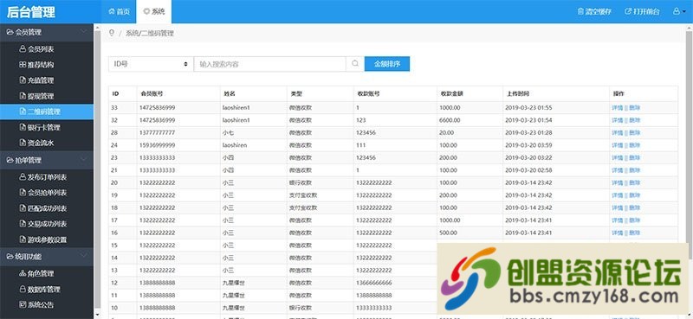693x319 pixels.
Task: Click the icon next to 交易成功列表
Action: coord(23,224)
